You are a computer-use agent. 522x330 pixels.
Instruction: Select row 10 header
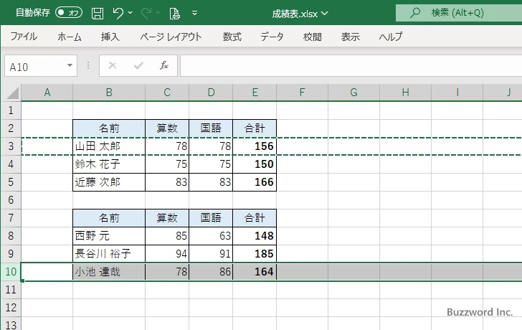click(x=11, y=272)
